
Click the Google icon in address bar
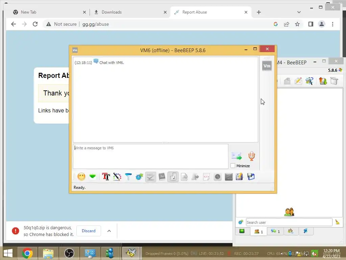tap(276, 24)
